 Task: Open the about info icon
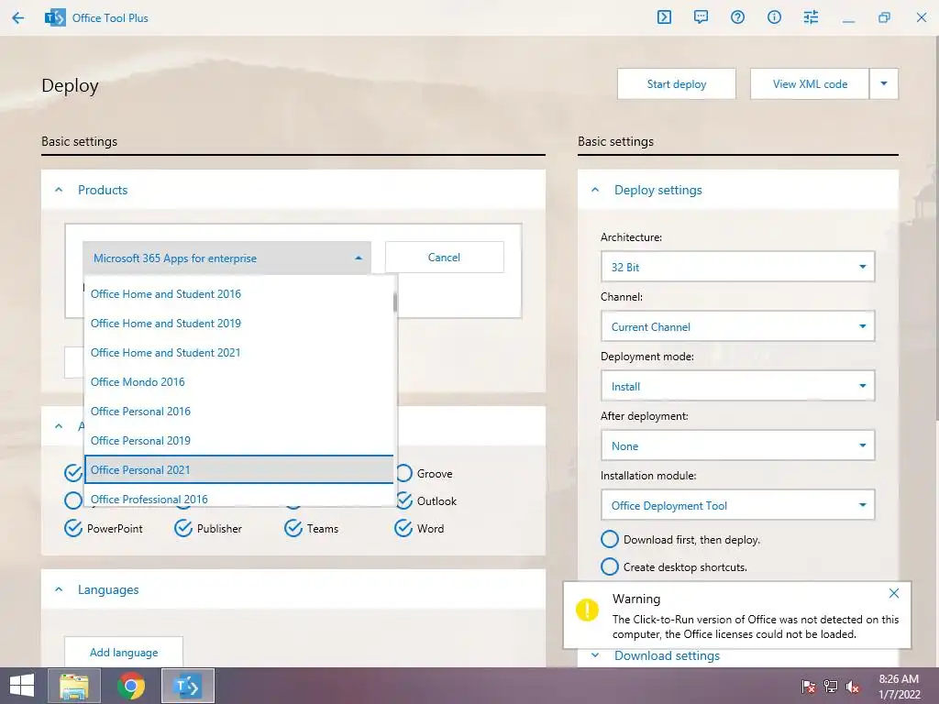774,17
